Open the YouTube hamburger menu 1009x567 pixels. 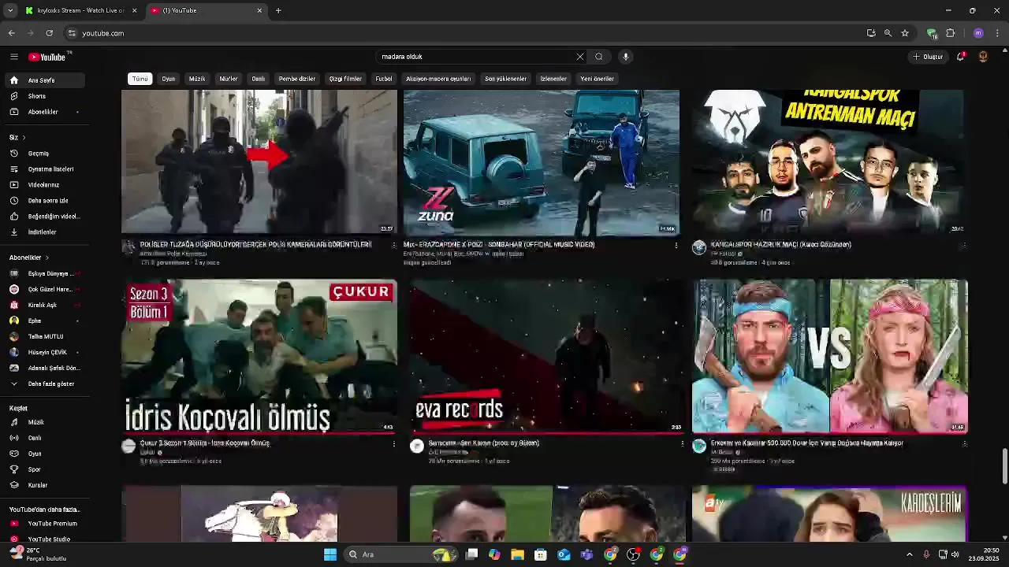click(x=13, y=57)
